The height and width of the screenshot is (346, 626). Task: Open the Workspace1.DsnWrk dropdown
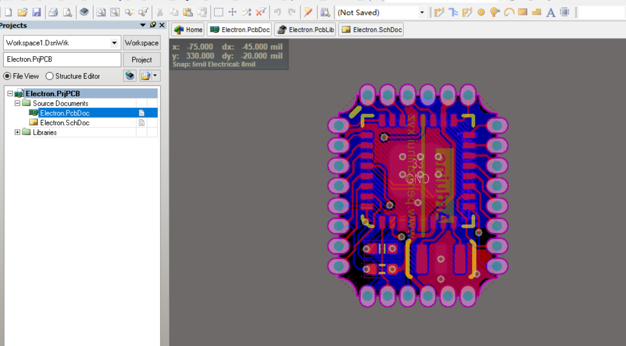click(x=114, y=43)
